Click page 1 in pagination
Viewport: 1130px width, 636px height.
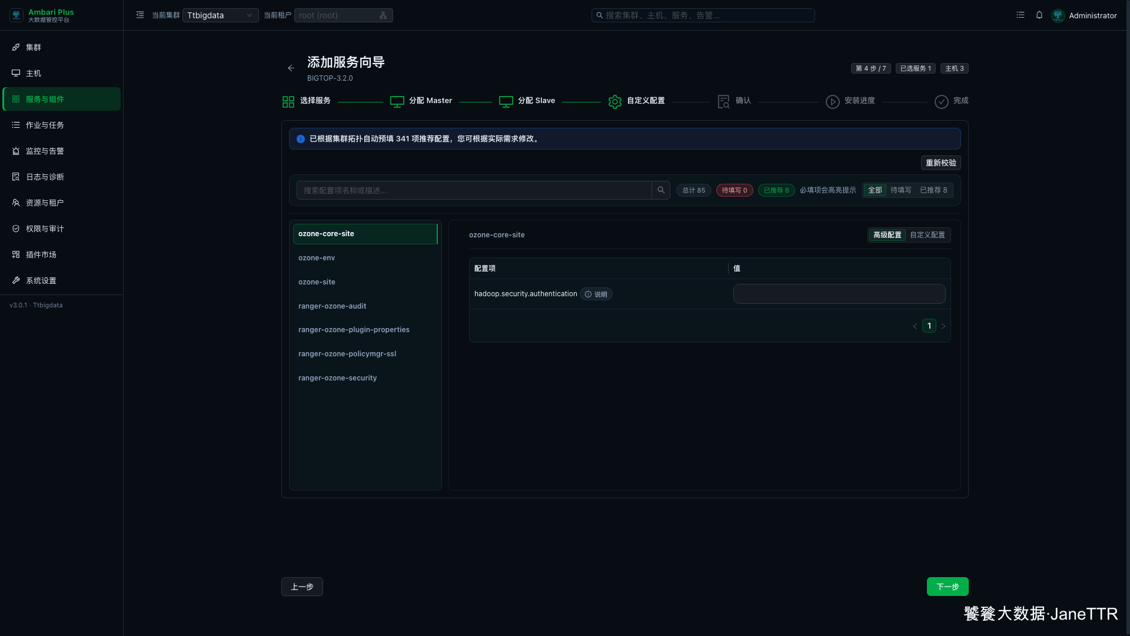929,326
